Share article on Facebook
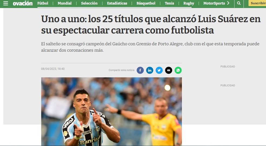266x146 pixels. click(x=140, y=70)
